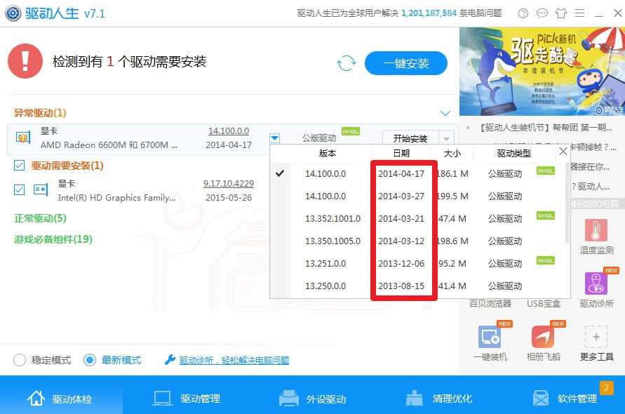Click the 更多工具 plus icon
Viewport: 625px width, 414px height.
coord(596,337)
